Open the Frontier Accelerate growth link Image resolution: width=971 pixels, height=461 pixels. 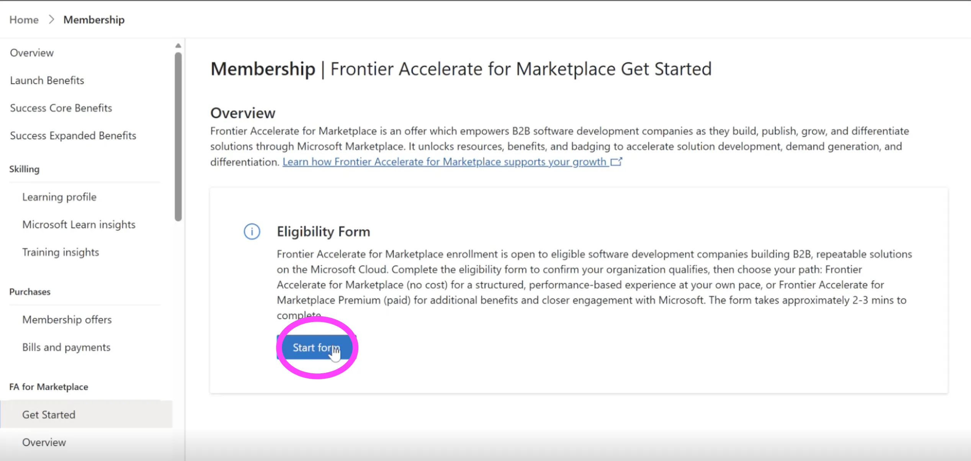tap(445, 162)
